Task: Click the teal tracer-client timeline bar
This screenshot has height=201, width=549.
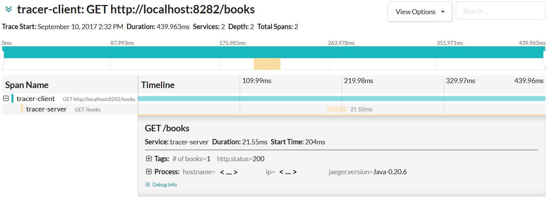Action: [341, 99]
